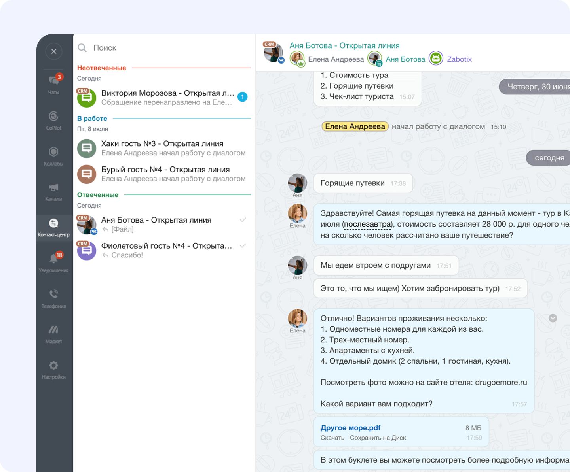The width and height of the screenshot is (570, 472).
Task: Open the Channels megaphone icon
Action: click(x=53, y=191)
